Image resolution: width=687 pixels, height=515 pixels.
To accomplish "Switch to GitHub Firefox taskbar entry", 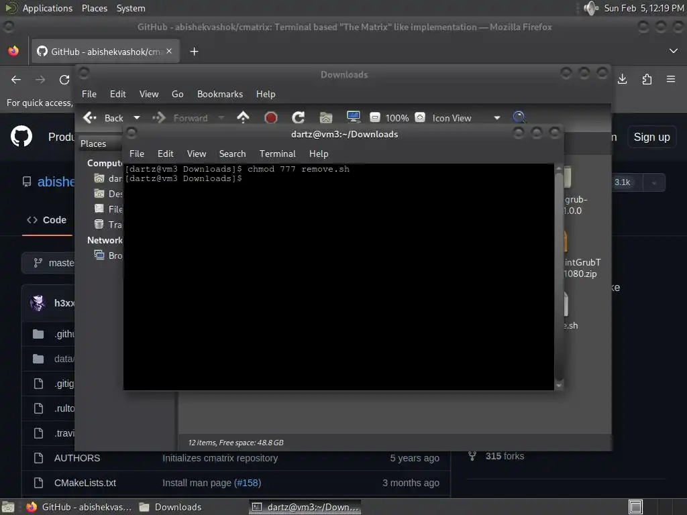I will pos(78,507).
